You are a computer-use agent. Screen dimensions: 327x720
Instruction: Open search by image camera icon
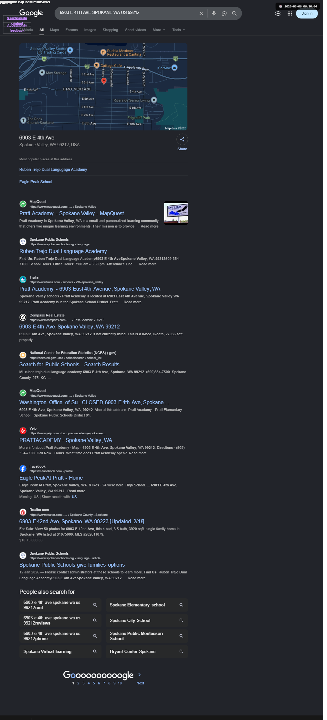click(x=224, y=14)
